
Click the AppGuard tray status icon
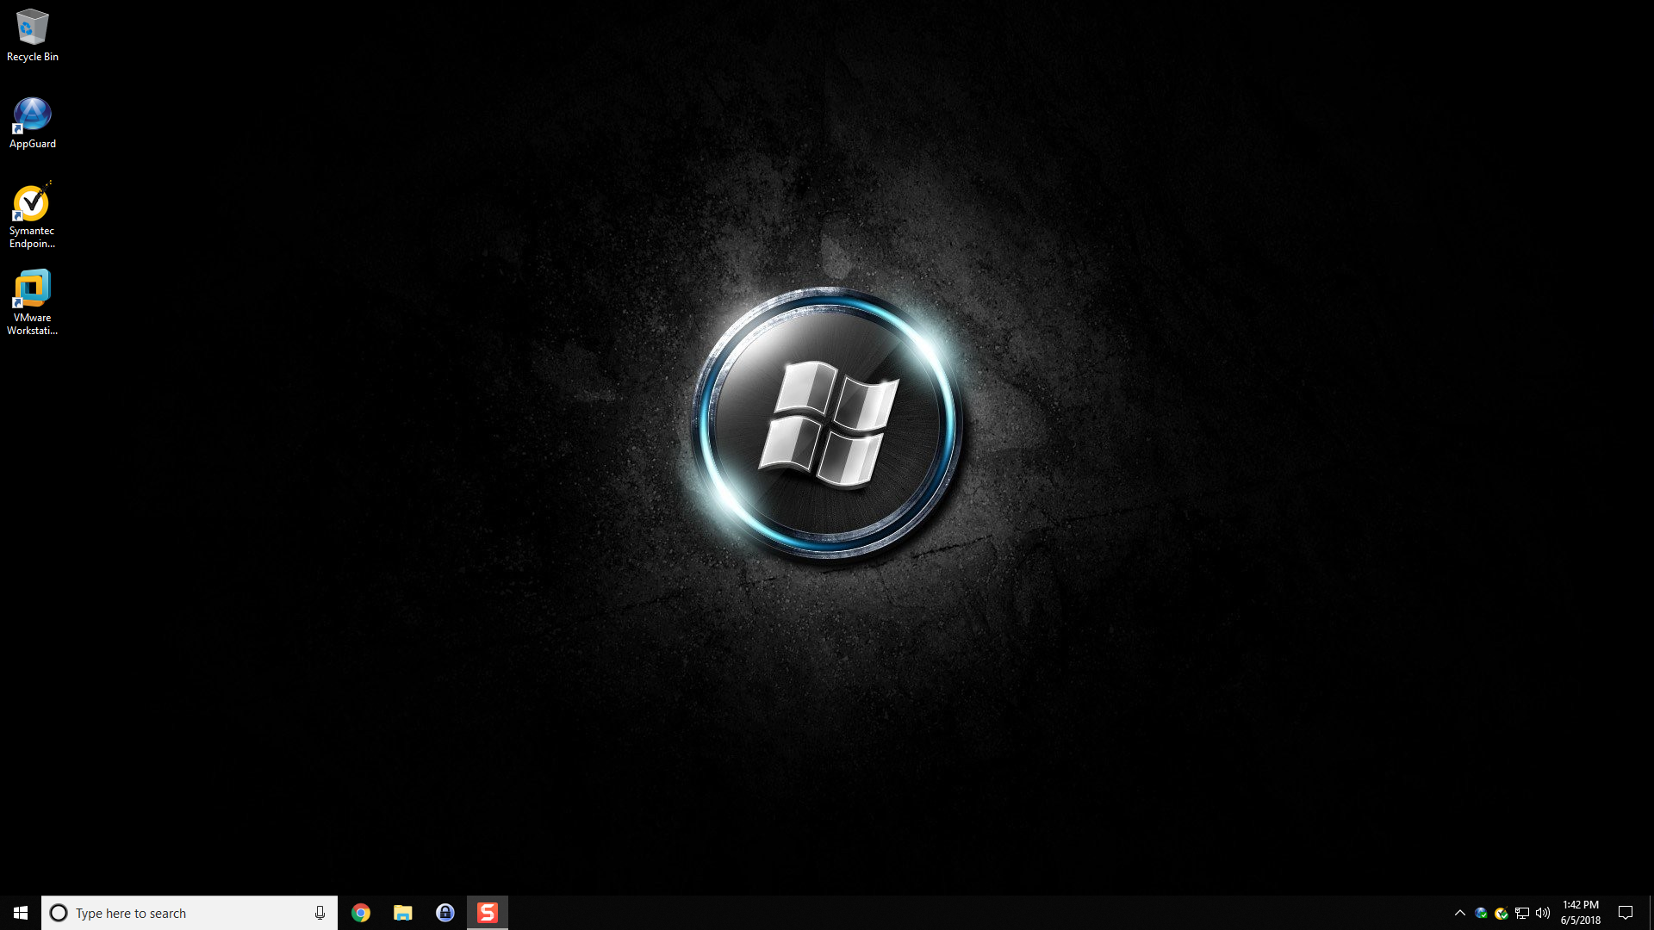click(x=1481, y=913)
